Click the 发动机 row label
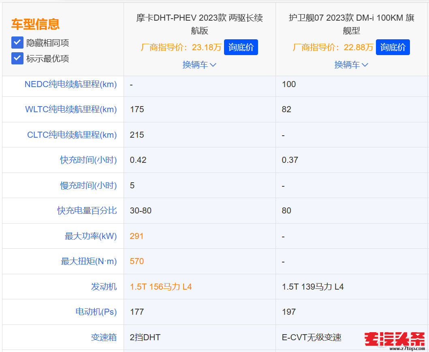The height and width of the screenshot is (352, 429). tap(104, 287)
